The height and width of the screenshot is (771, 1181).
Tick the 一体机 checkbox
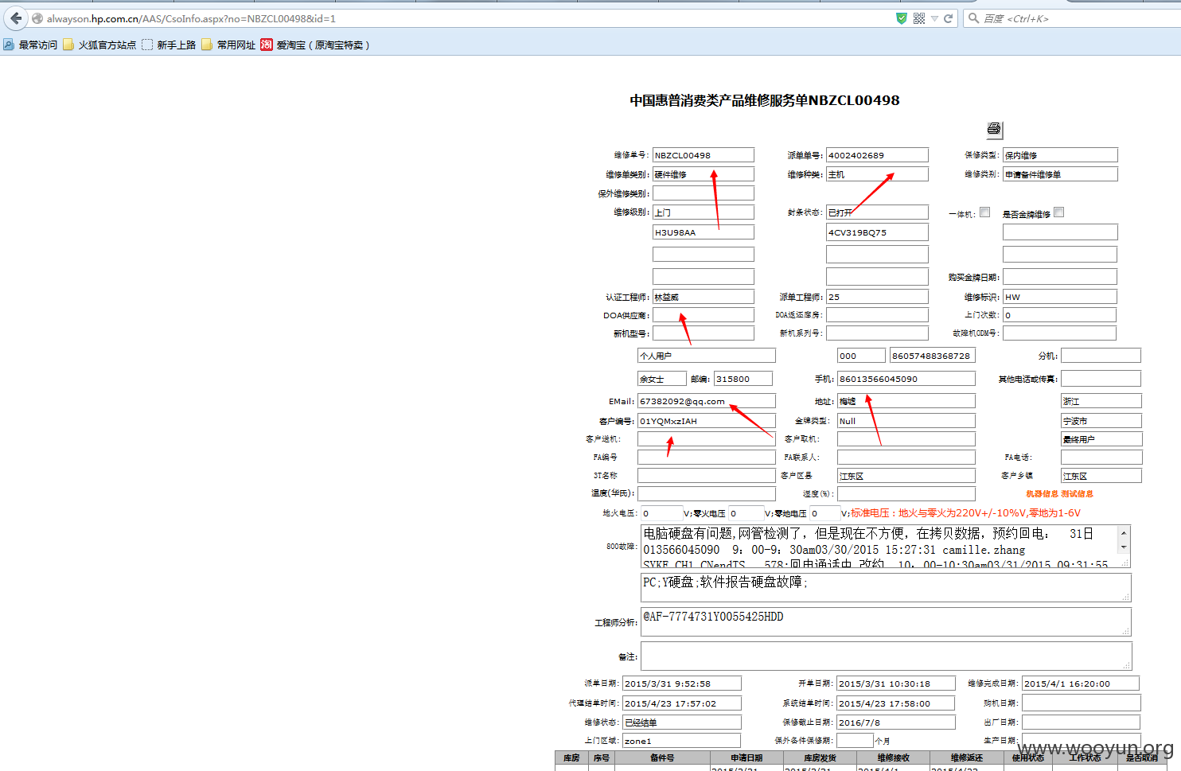pyautogui.click(x=984, y=212)
